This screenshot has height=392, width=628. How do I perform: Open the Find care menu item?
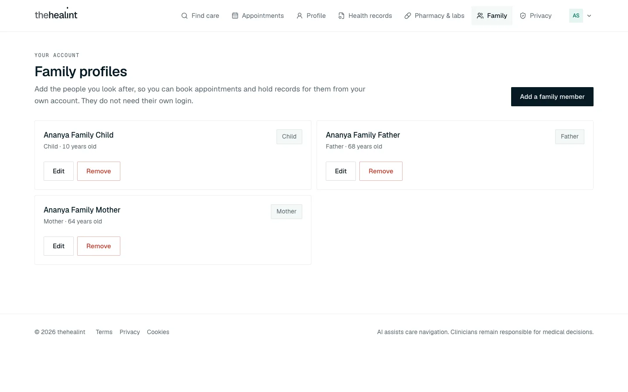[200, 16]
